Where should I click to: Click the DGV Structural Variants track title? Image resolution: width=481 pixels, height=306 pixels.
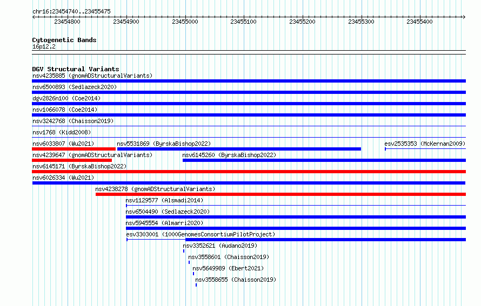coord(76,69)
